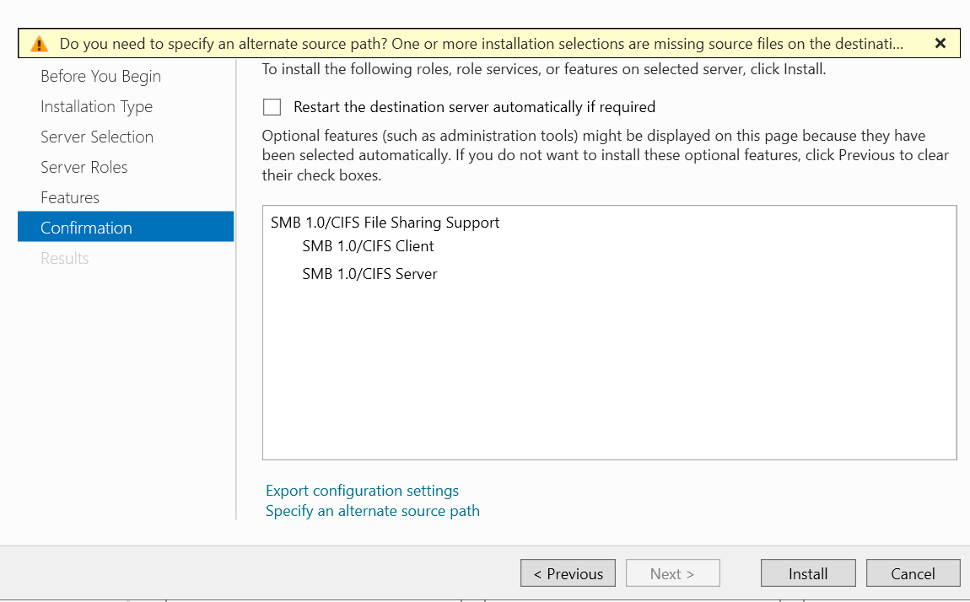Click the disabled Next button
Viewport: 970px width, 602px height.
(x=672, y=572)
